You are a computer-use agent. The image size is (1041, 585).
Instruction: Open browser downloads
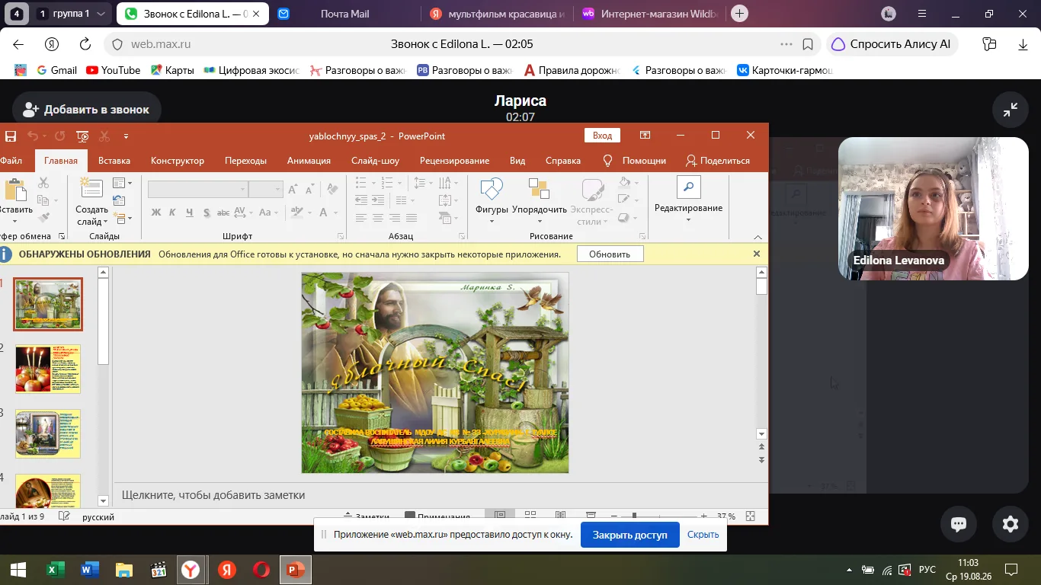1023,44
